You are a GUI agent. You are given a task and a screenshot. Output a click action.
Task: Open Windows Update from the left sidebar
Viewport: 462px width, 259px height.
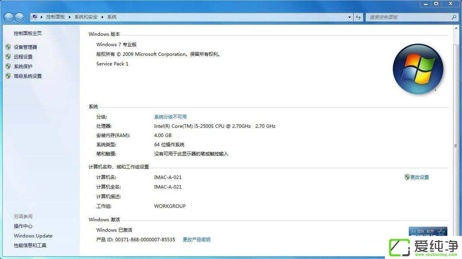point(33,236)
